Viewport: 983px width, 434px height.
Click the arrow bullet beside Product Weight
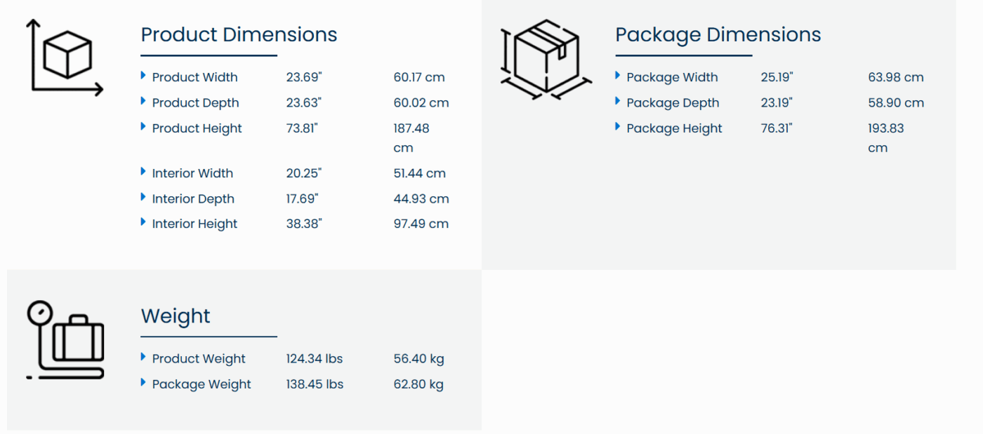143,357
